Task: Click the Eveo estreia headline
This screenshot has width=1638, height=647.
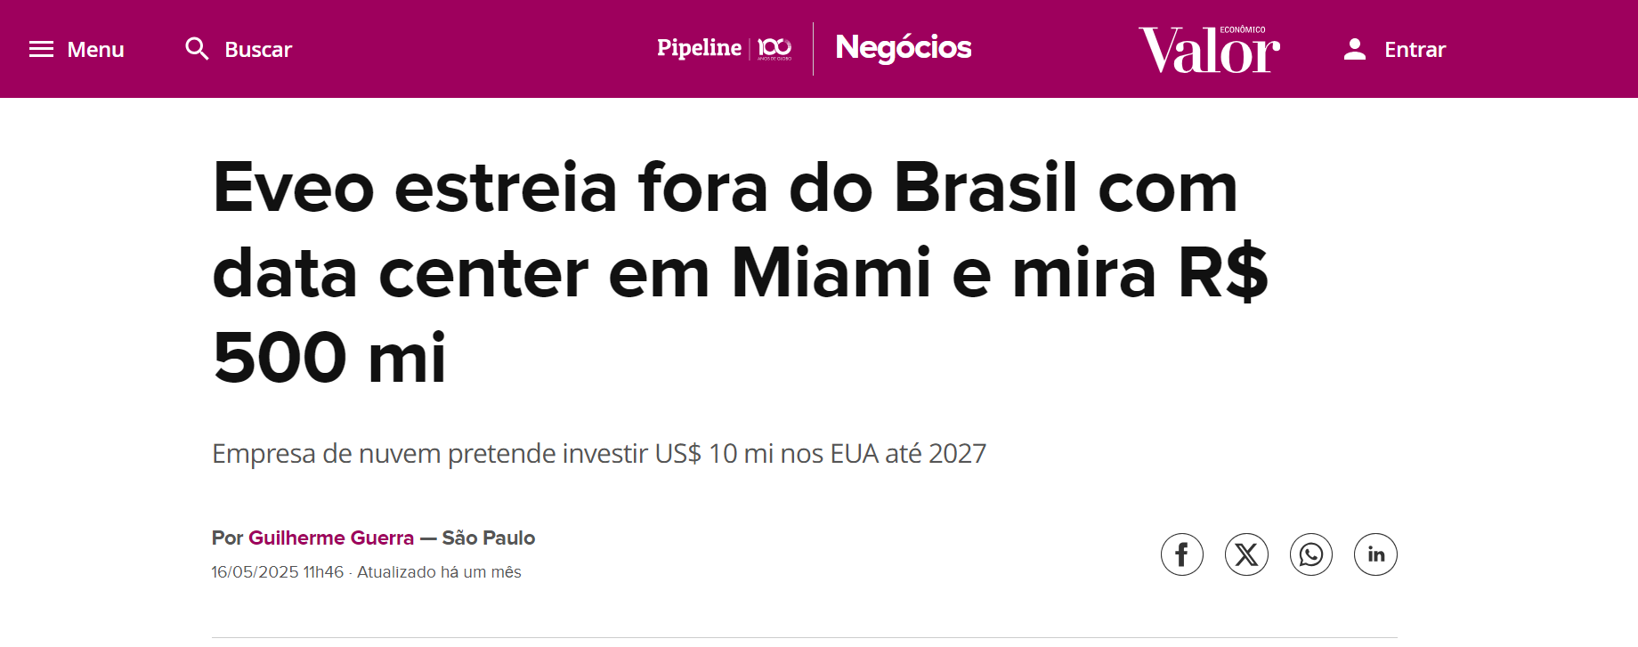Action: [x=741, y=272]
